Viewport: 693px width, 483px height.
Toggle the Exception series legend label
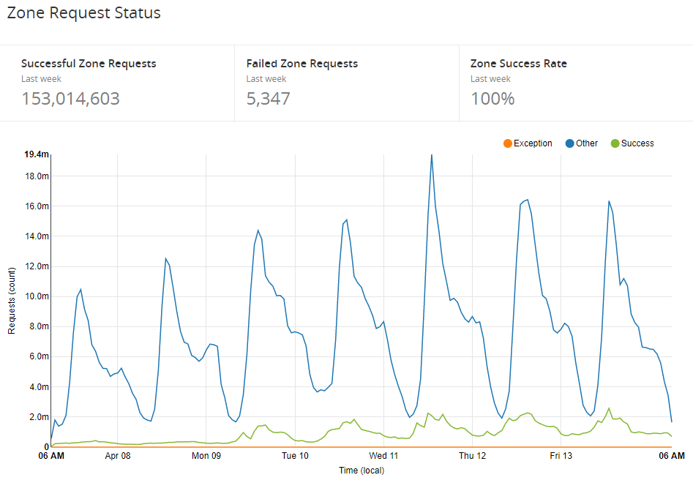click(x=533, y=143)
